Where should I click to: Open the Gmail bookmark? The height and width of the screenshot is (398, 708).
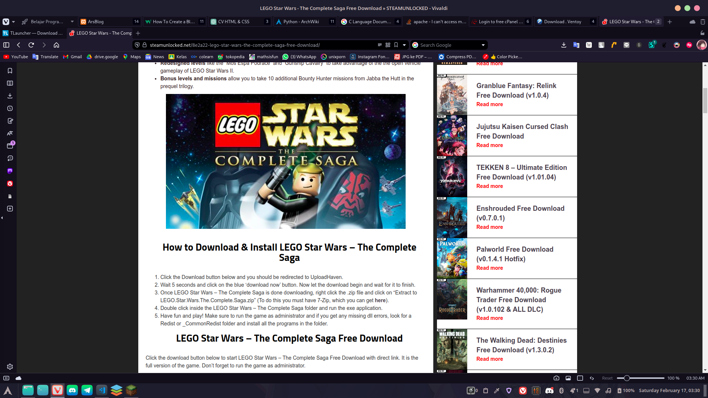tap(72, 57)
